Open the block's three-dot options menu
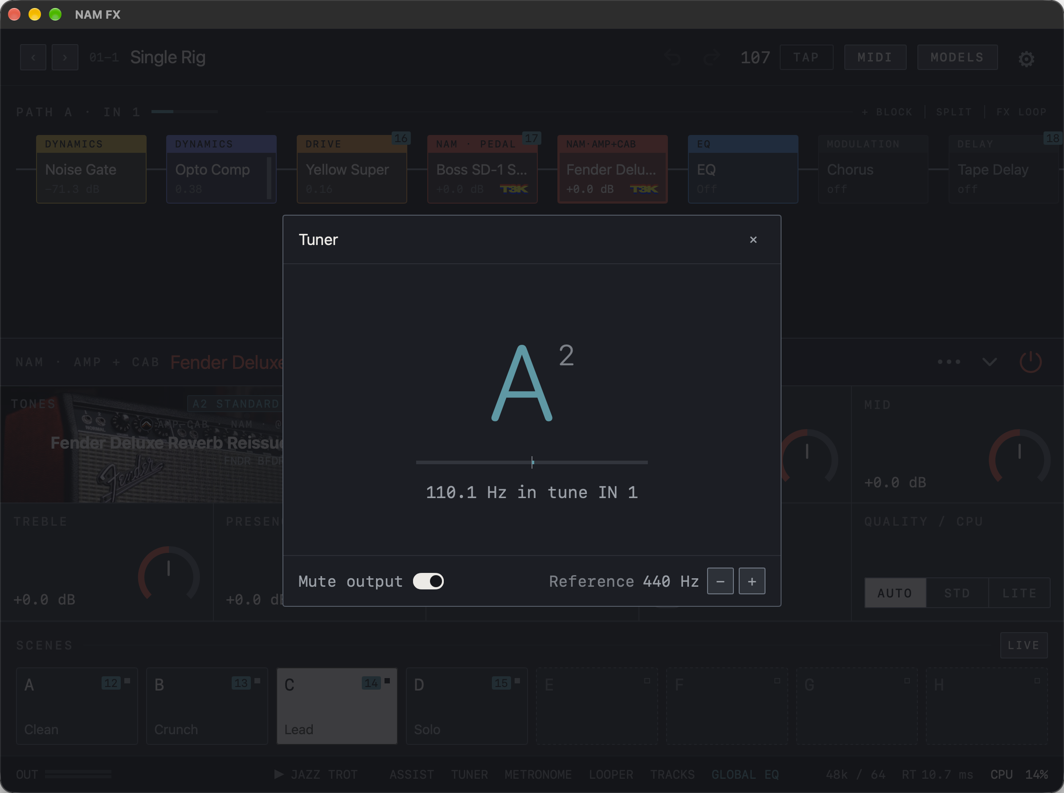 949,362
